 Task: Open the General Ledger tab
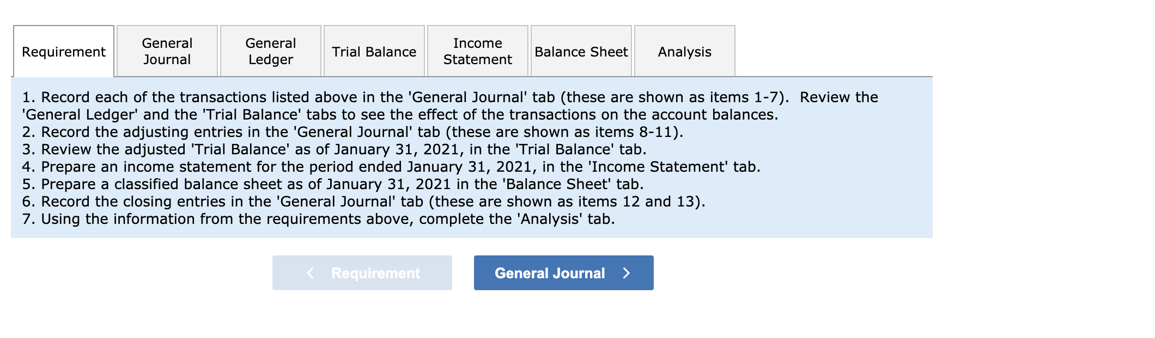(x=270, y=51)
